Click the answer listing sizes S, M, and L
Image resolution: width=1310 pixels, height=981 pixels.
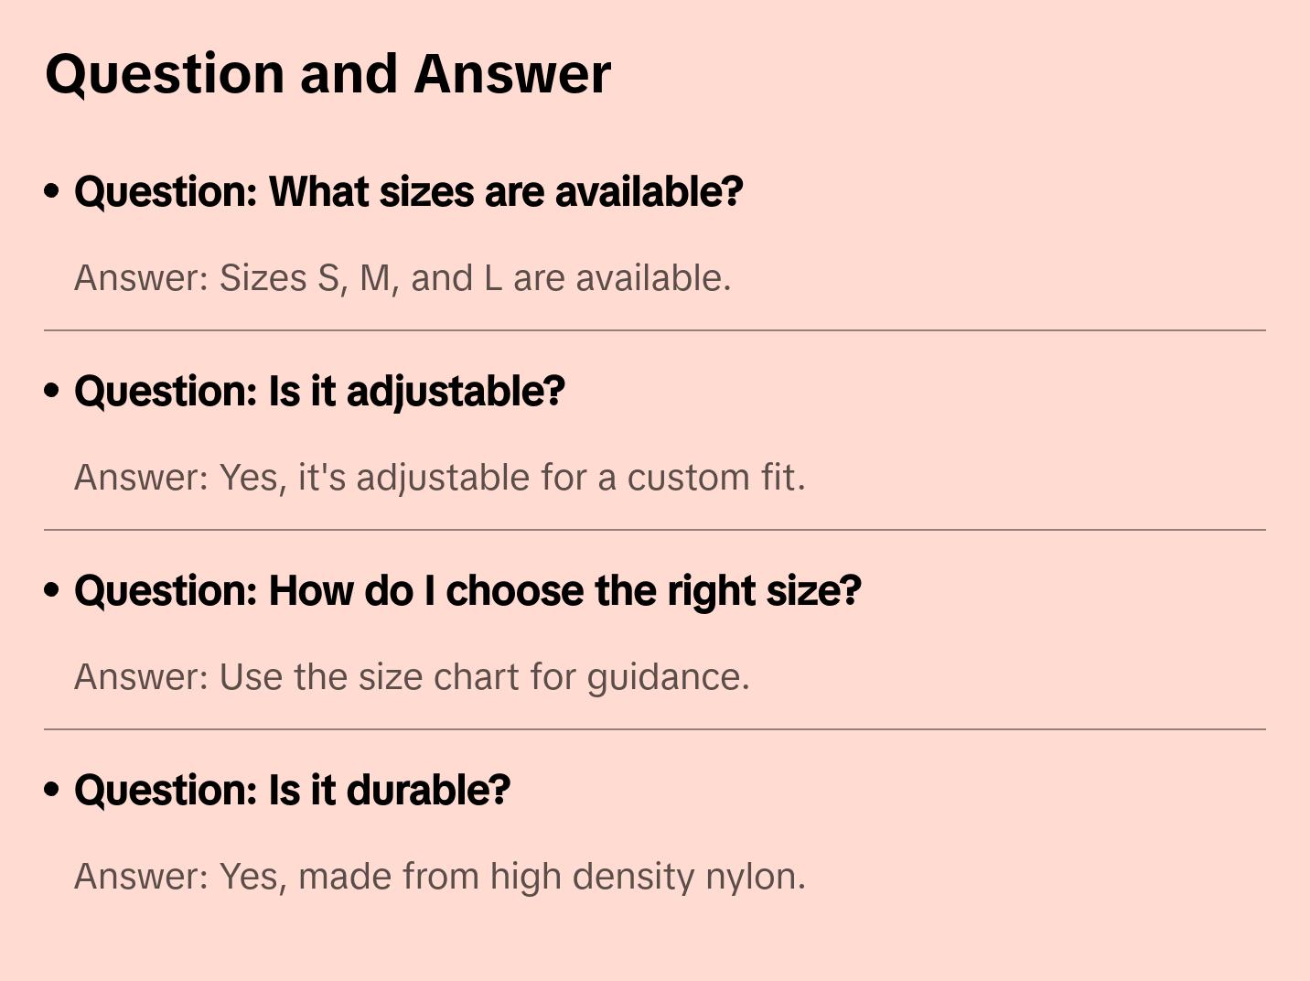pyautogui.click(x=403, y=278)
